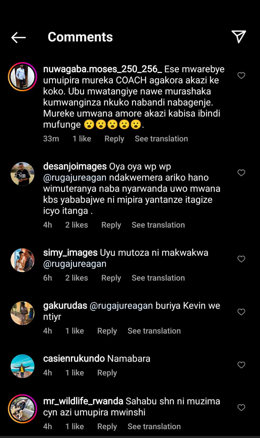Go back using the arrow icon
The height and width of the screenshot is (438, 260).
pyautogui.click(x=18, y=37)
